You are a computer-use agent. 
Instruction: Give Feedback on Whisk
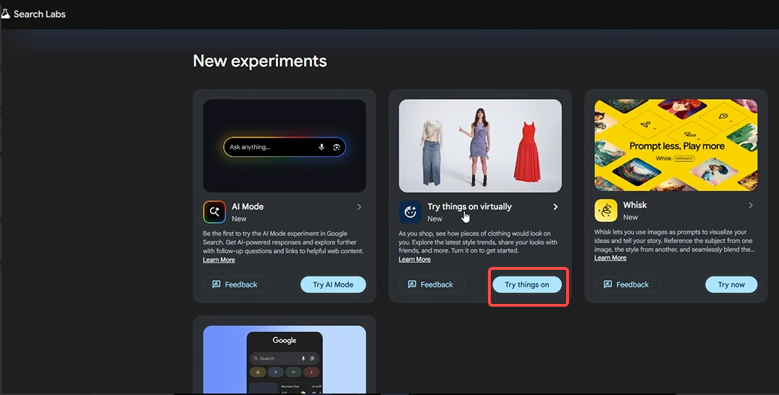click(x=628, y=284)
